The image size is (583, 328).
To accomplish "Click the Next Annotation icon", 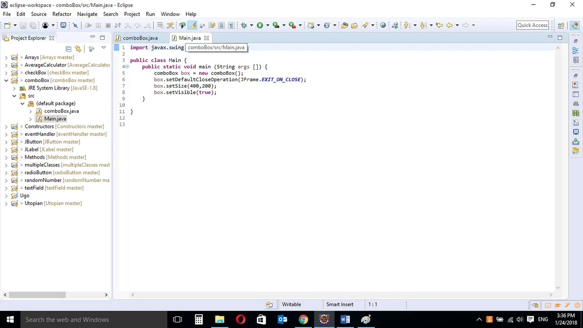I will [x=407, y=25].
